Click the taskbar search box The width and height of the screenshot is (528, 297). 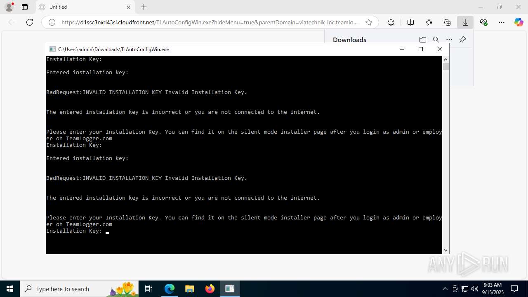coord(79,289)
